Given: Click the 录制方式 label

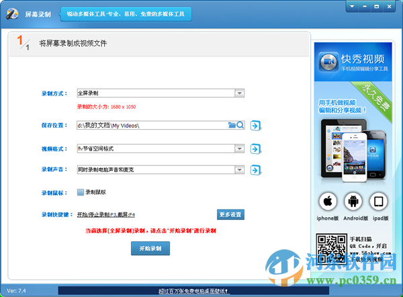Looking at the screenshot, I should click(54, 93).
